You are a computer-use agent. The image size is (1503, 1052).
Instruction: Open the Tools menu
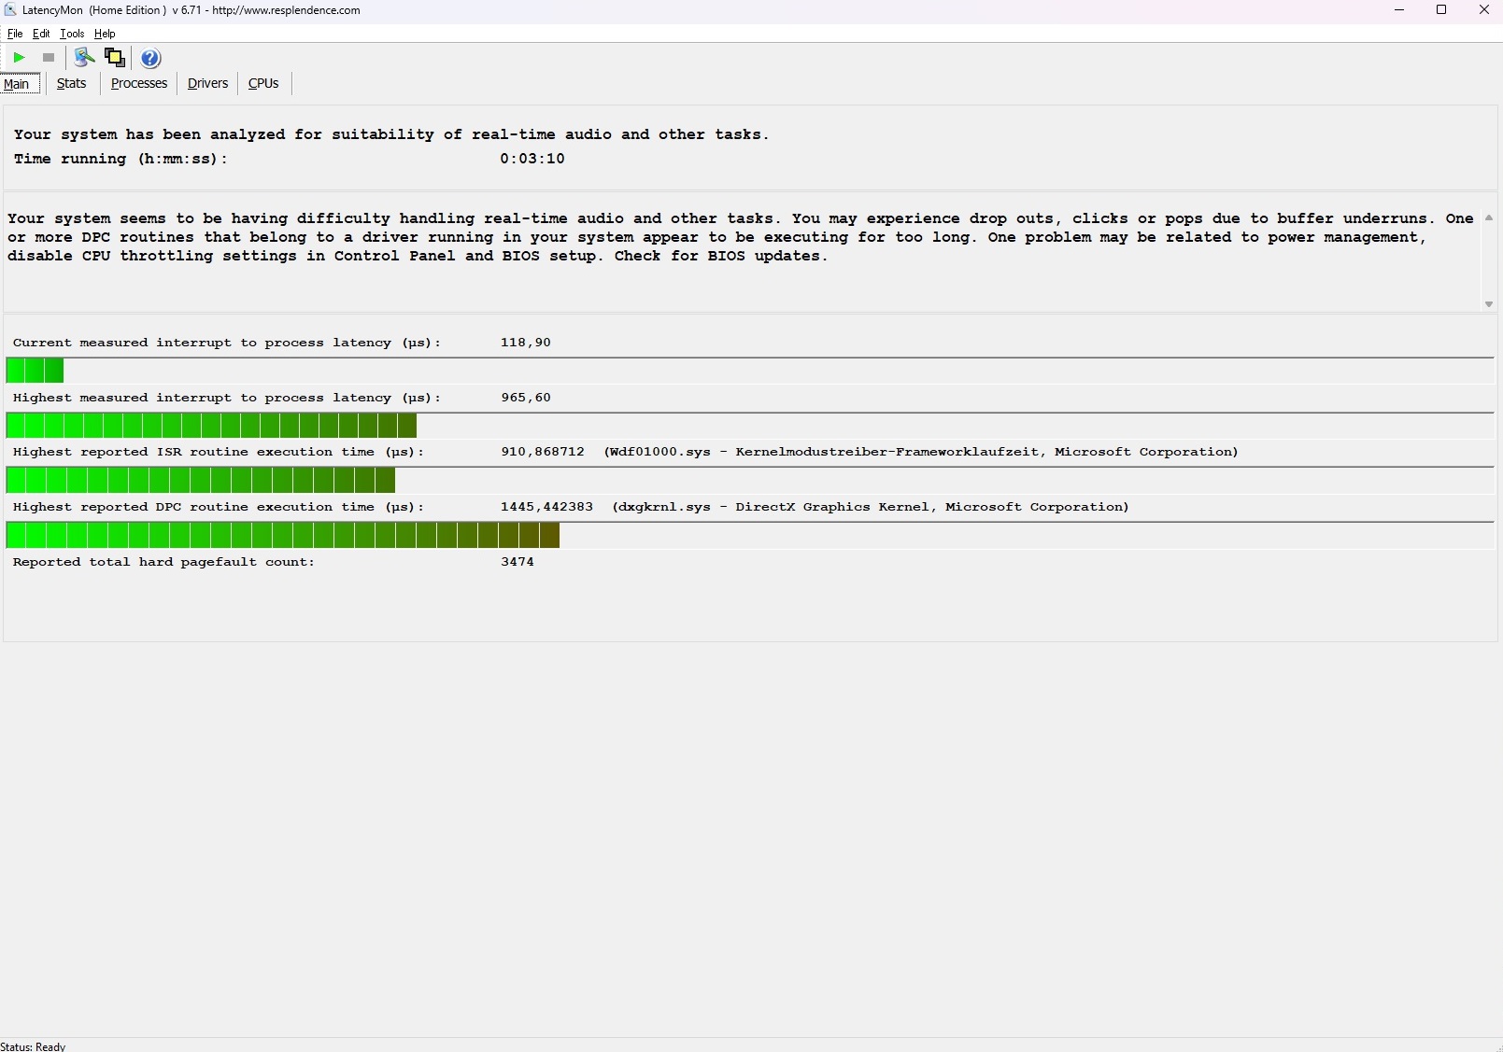point(72,34)
